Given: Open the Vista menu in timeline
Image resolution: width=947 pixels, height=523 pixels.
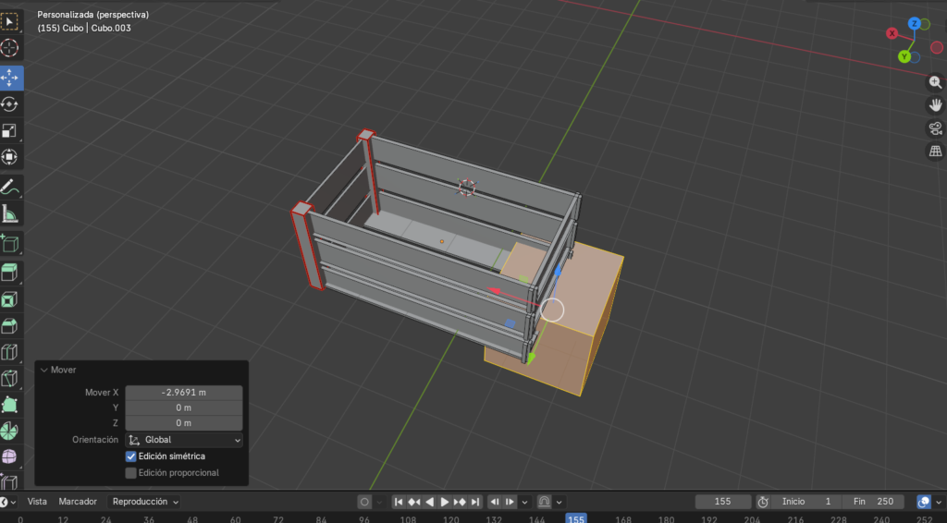Looking at the screenshot, I should pos(37,502).
